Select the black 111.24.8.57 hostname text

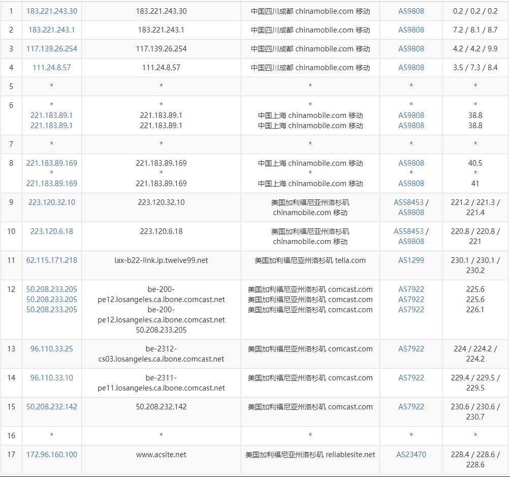point(161,68)
